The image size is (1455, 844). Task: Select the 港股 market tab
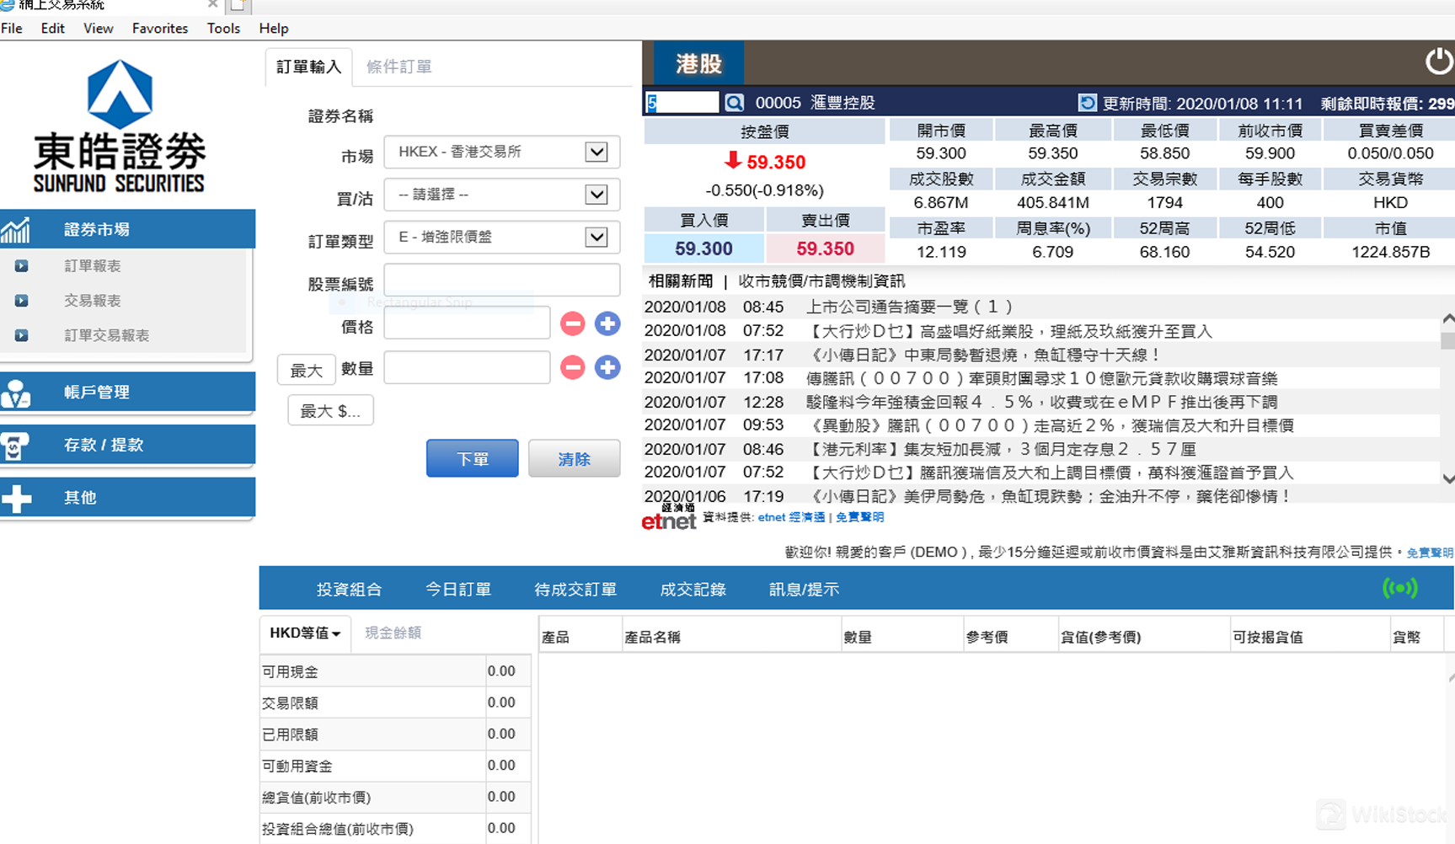click(x=698, y=63)
